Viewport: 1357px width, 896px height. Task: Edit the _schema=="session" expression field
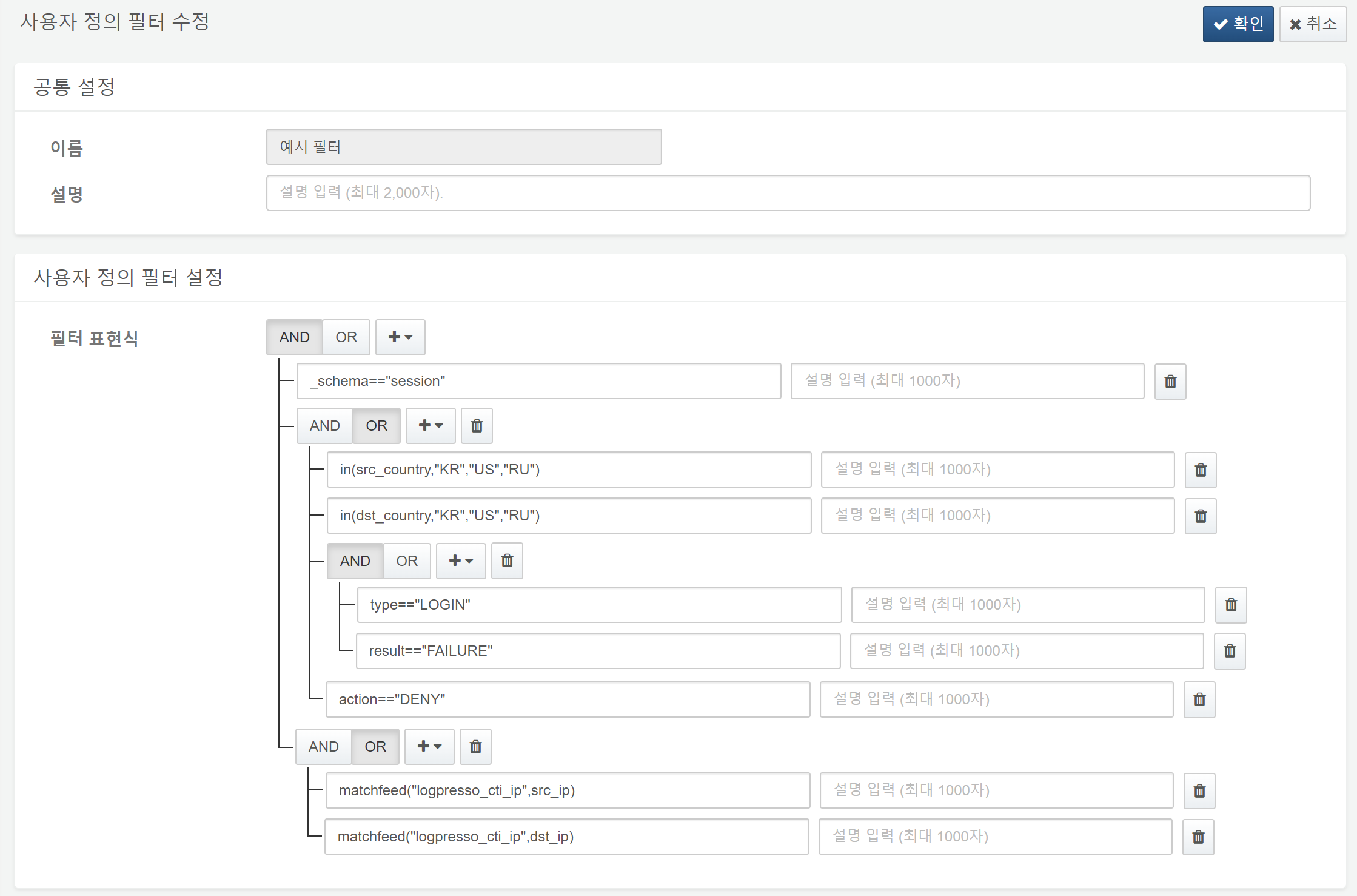(539, 381)
